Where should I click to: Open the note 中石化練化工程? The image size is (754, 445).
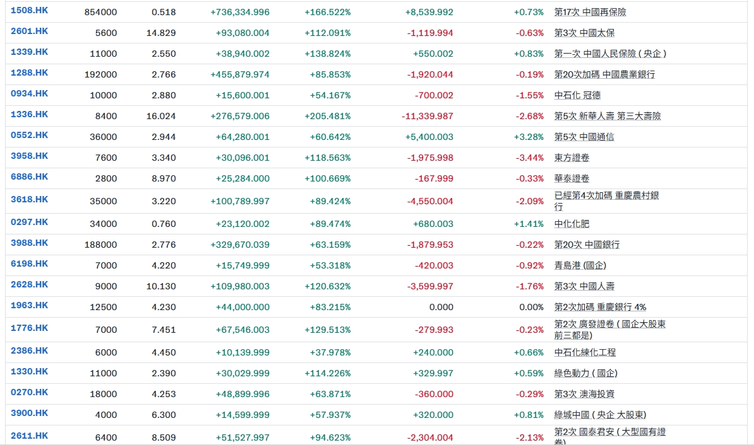pos(585,352)
